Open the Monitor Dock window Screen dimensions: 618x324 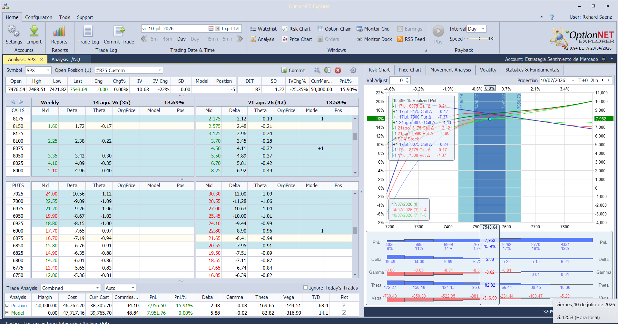374,39
